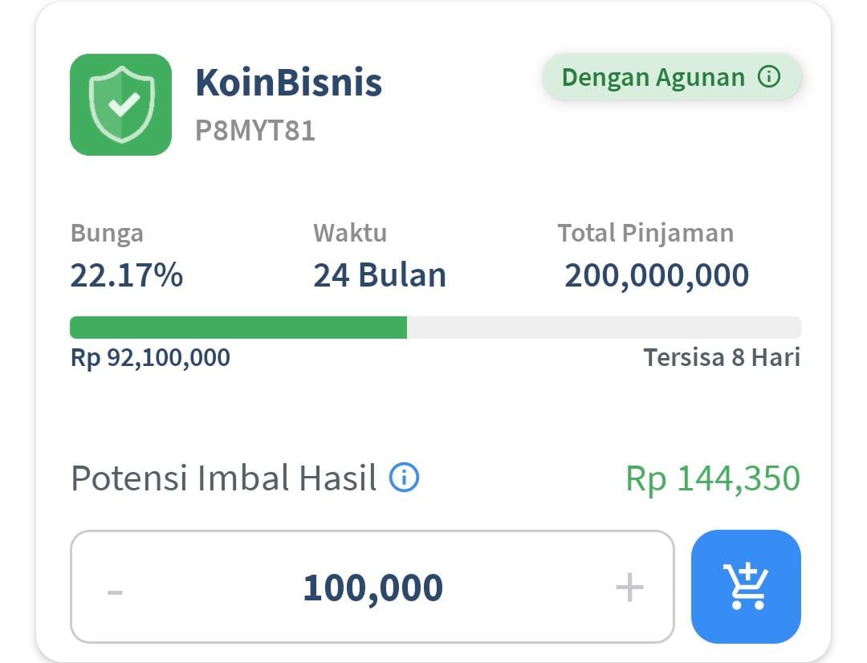This screenshot has height=663, width=867.
Task: Click the Potensi Imbal Hasil label
Action: [223, 478]
